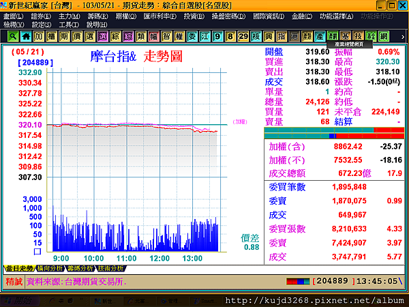Screen dimensions: 409x307
Task: Switch to the 技術分析 tab
Action: click(111, 268)
